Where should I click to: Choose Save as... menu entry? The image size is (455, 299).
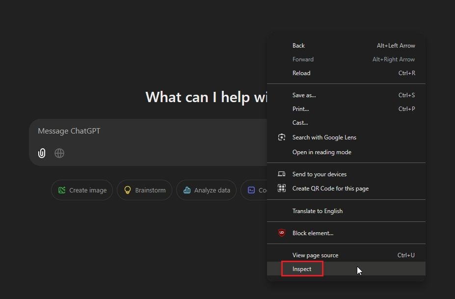346,95
